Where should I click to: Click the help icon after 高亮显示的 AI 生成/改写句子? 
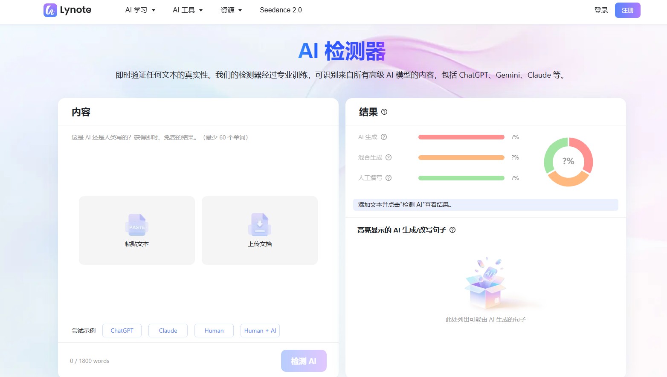pyautogui.click(x=452, y=230)
